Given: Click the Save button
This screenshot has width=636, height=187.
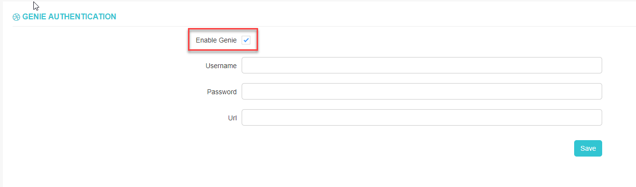Looking at the screenshot, I should point(588,148).
